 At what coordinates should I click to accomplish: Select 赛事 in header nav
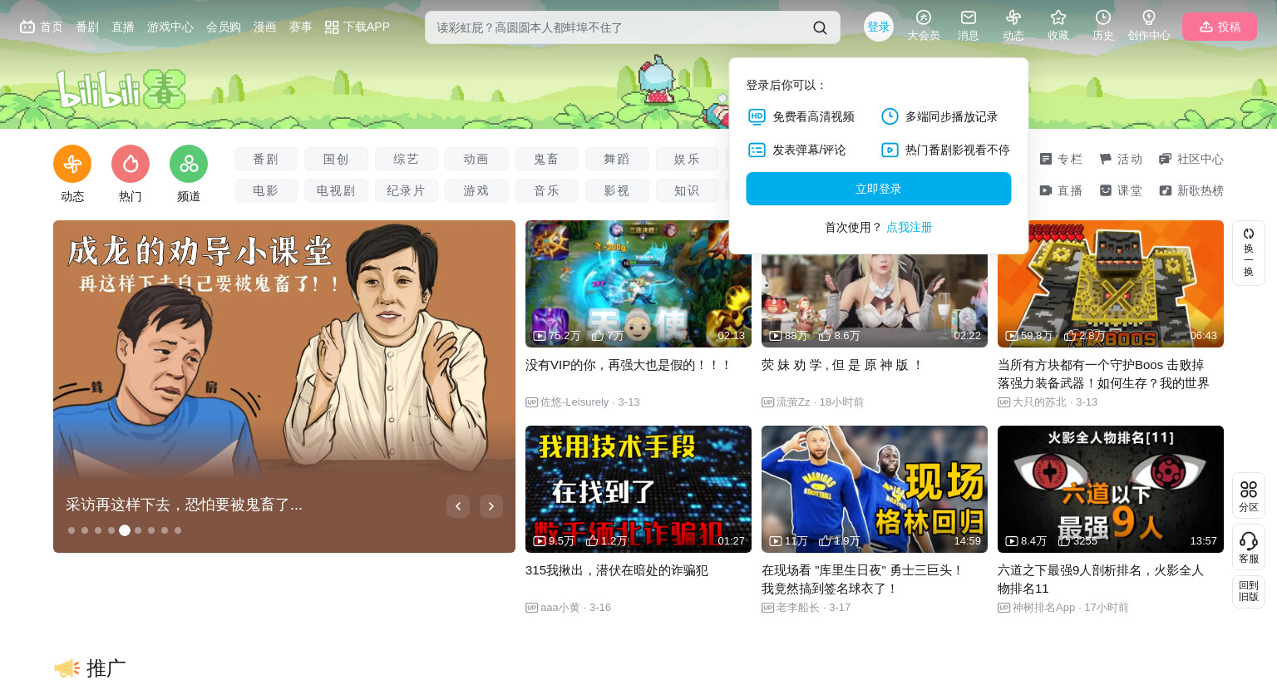pyautogui.click(x=301, y=27)
